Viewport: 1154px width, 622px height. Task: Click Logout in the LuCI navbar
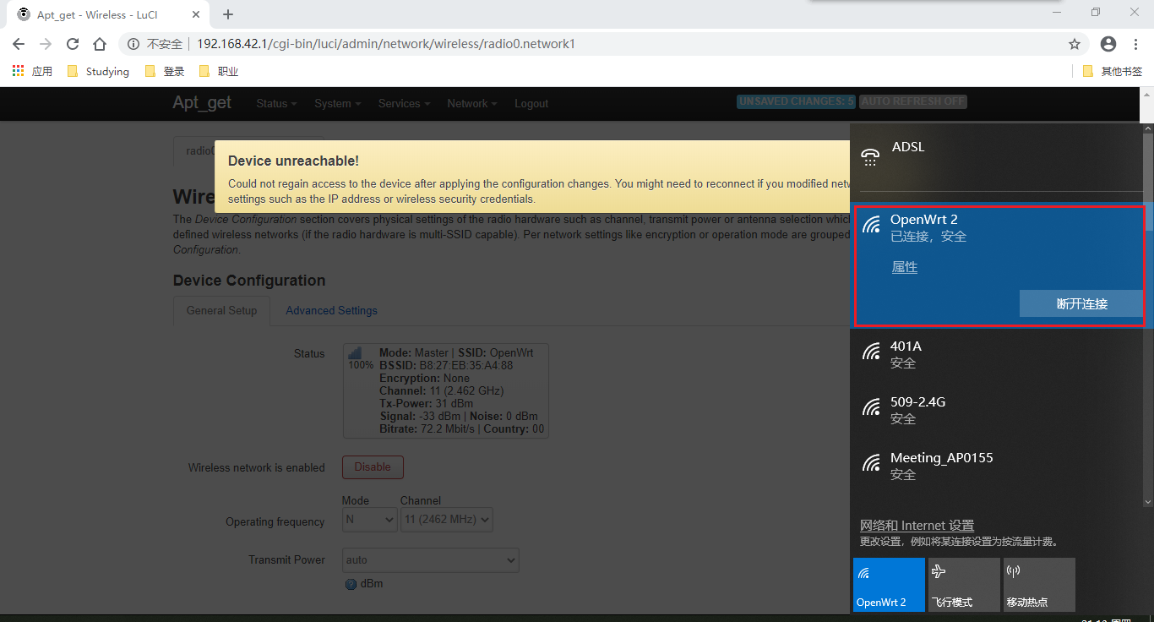pos(531,103)
